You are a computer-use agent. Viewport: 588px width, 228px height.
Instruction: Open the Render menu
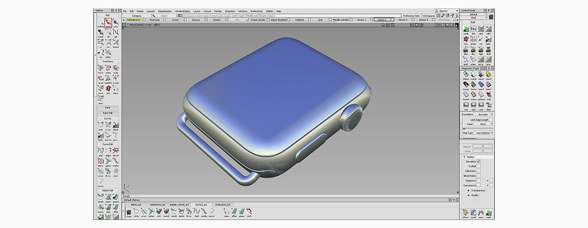218,11
